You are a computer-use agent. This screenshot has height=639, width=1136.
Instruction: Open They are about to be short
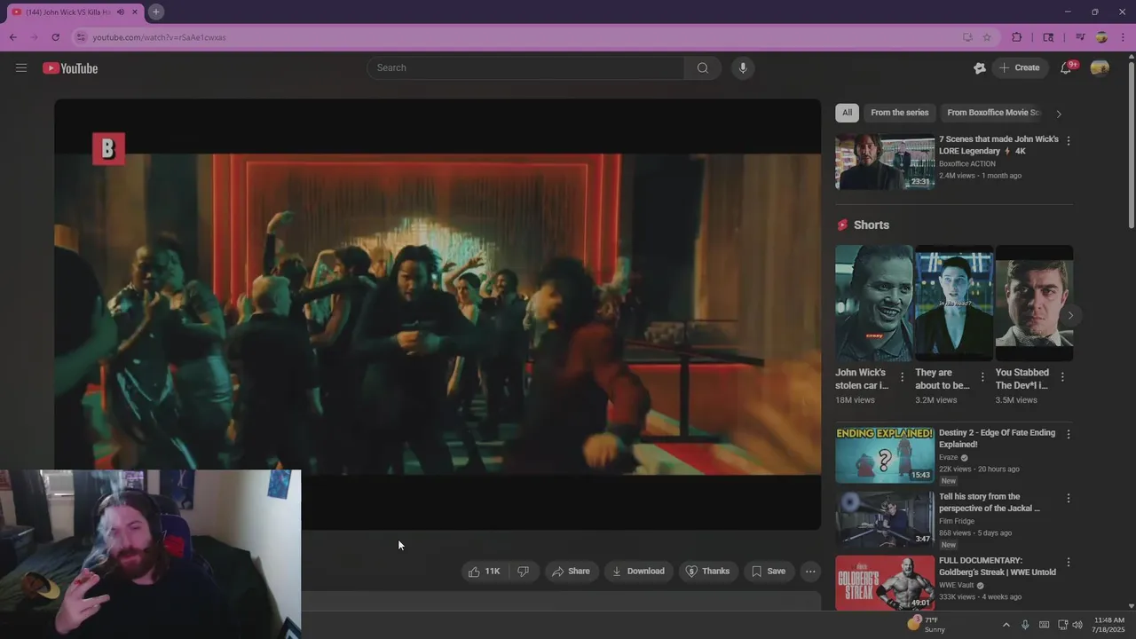point(954,303)
